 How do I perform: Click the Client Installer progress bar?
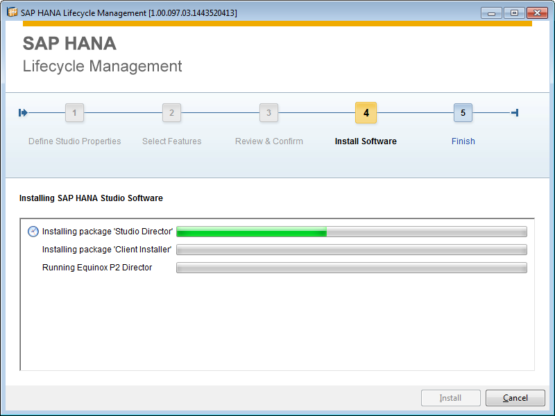[352, 250]
